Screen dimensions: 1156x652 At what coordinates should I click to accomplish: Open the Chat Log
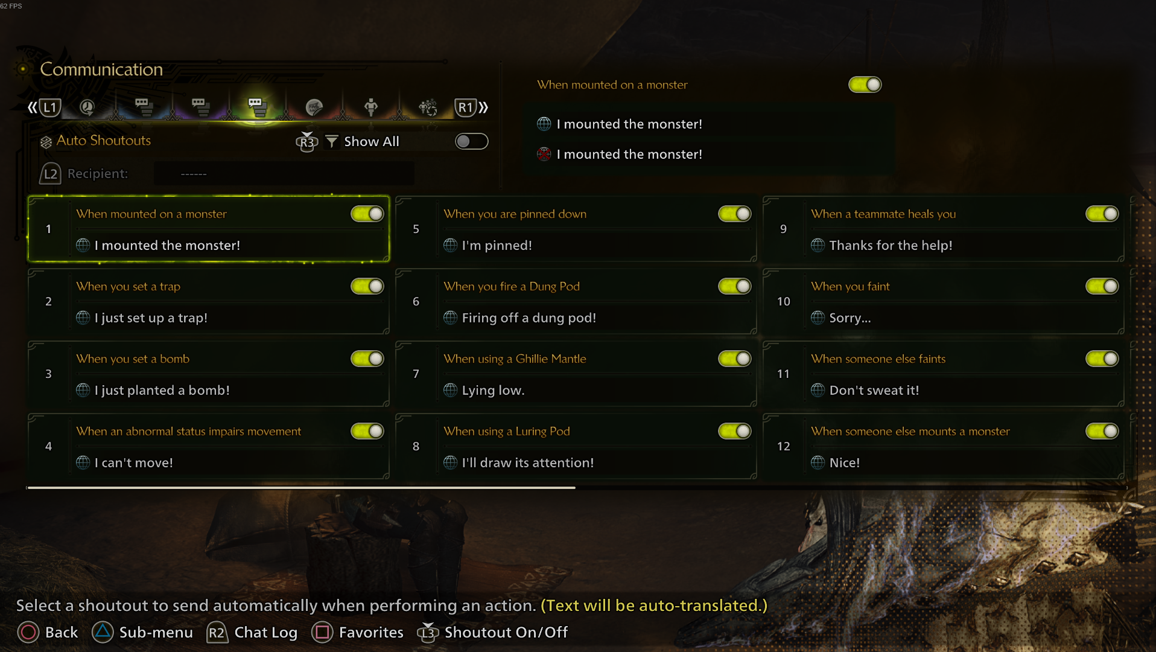[x=252, y=632]
